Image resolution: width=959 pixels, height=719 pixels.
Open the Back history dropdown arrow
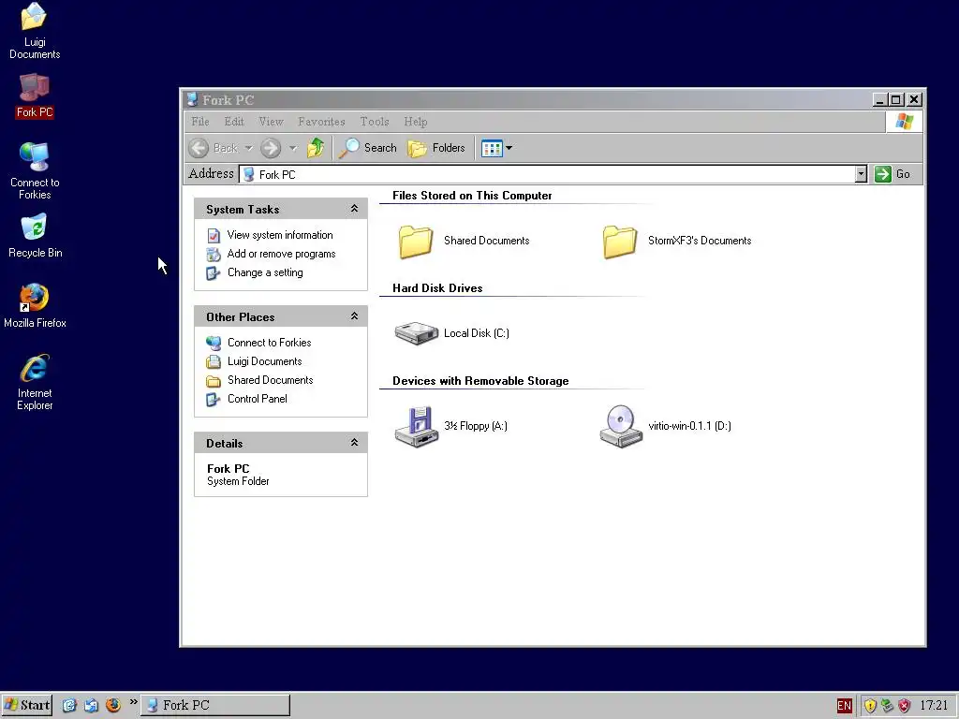[x=248, y=148]
